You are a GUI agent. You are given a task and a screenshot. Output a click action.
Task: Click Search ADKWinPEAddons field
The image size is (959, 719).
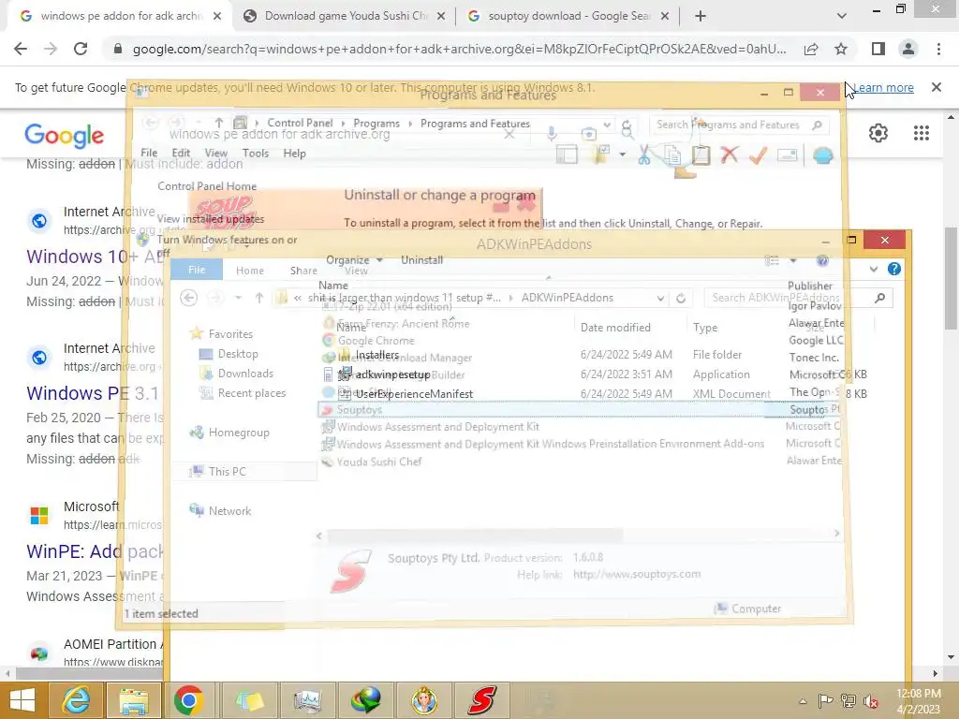797,298
